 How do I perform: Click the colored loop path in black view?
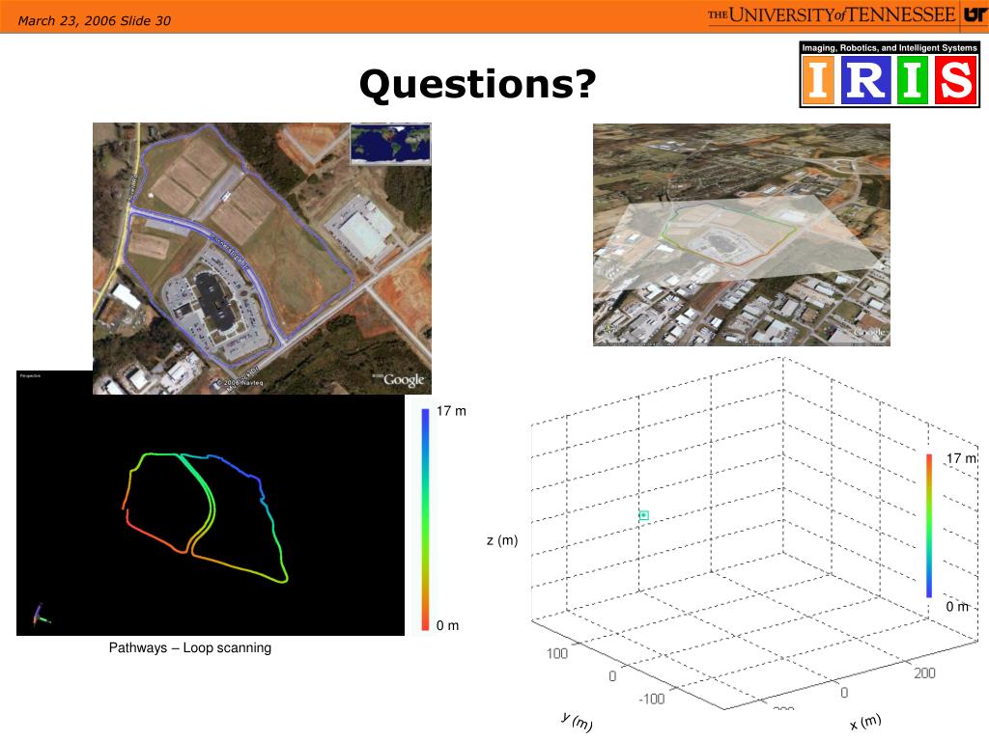tap(205, 517)
